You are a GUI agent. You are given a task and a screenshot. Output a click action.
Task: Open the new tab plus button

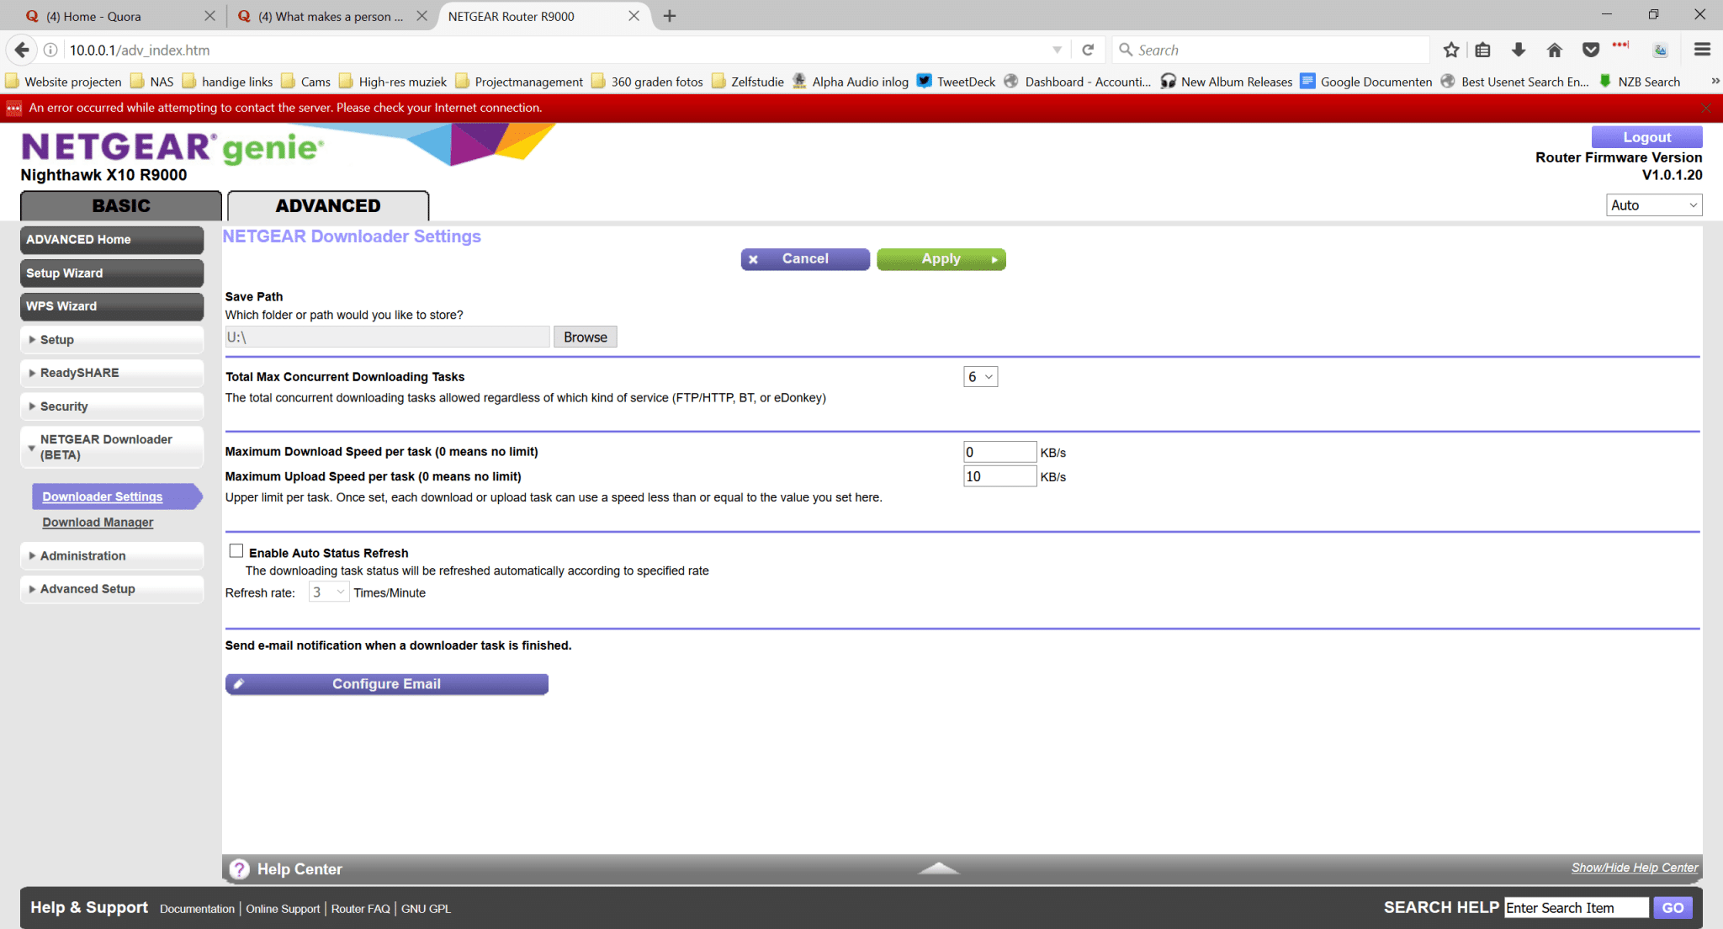(x=670, y=16)
